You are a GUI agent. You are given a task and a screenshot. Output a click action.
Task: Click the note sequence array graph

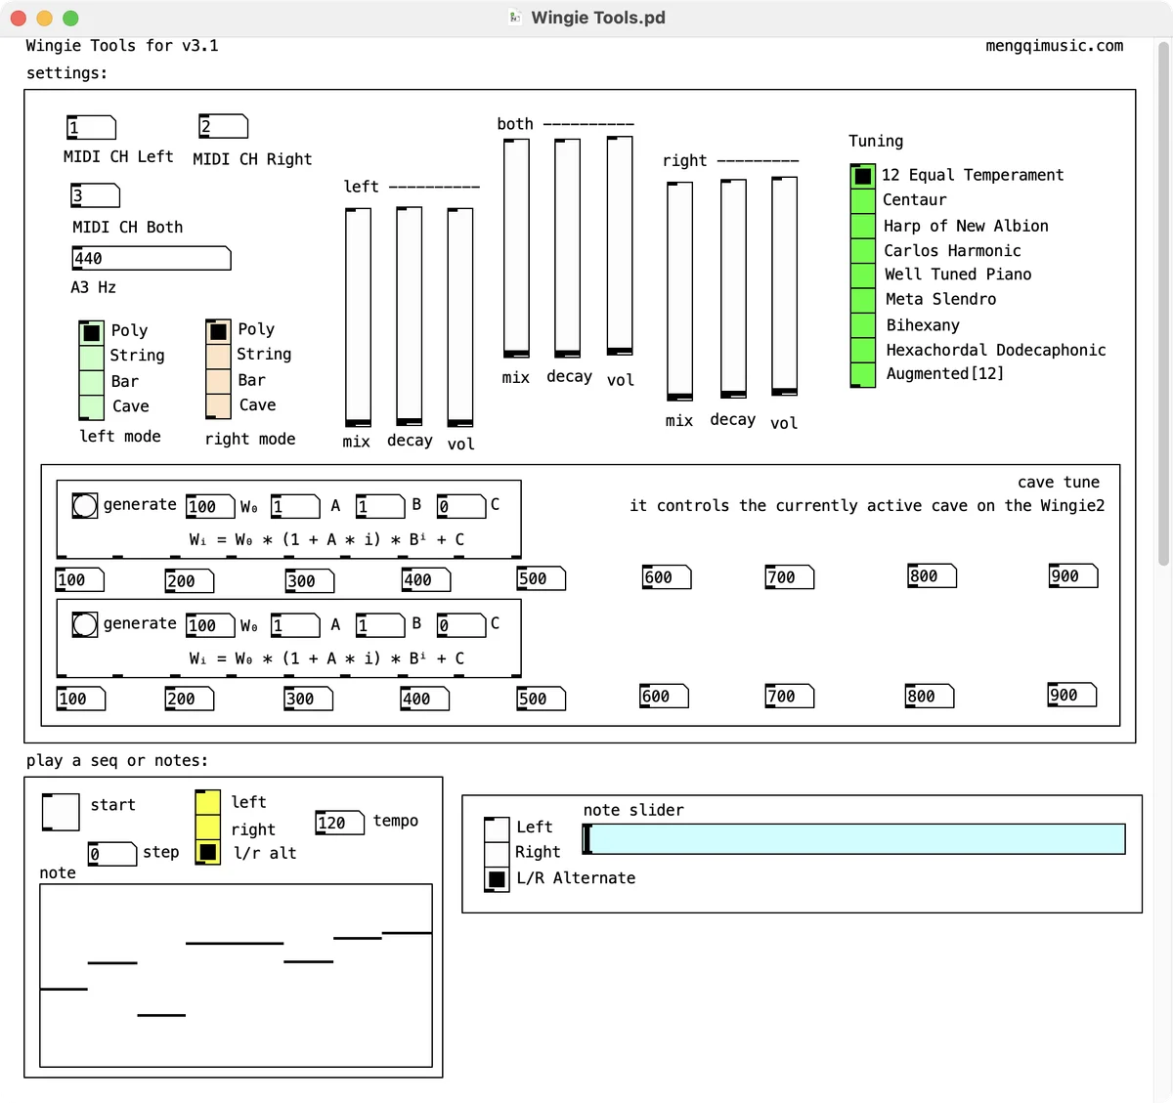click(x=236, y=975)
